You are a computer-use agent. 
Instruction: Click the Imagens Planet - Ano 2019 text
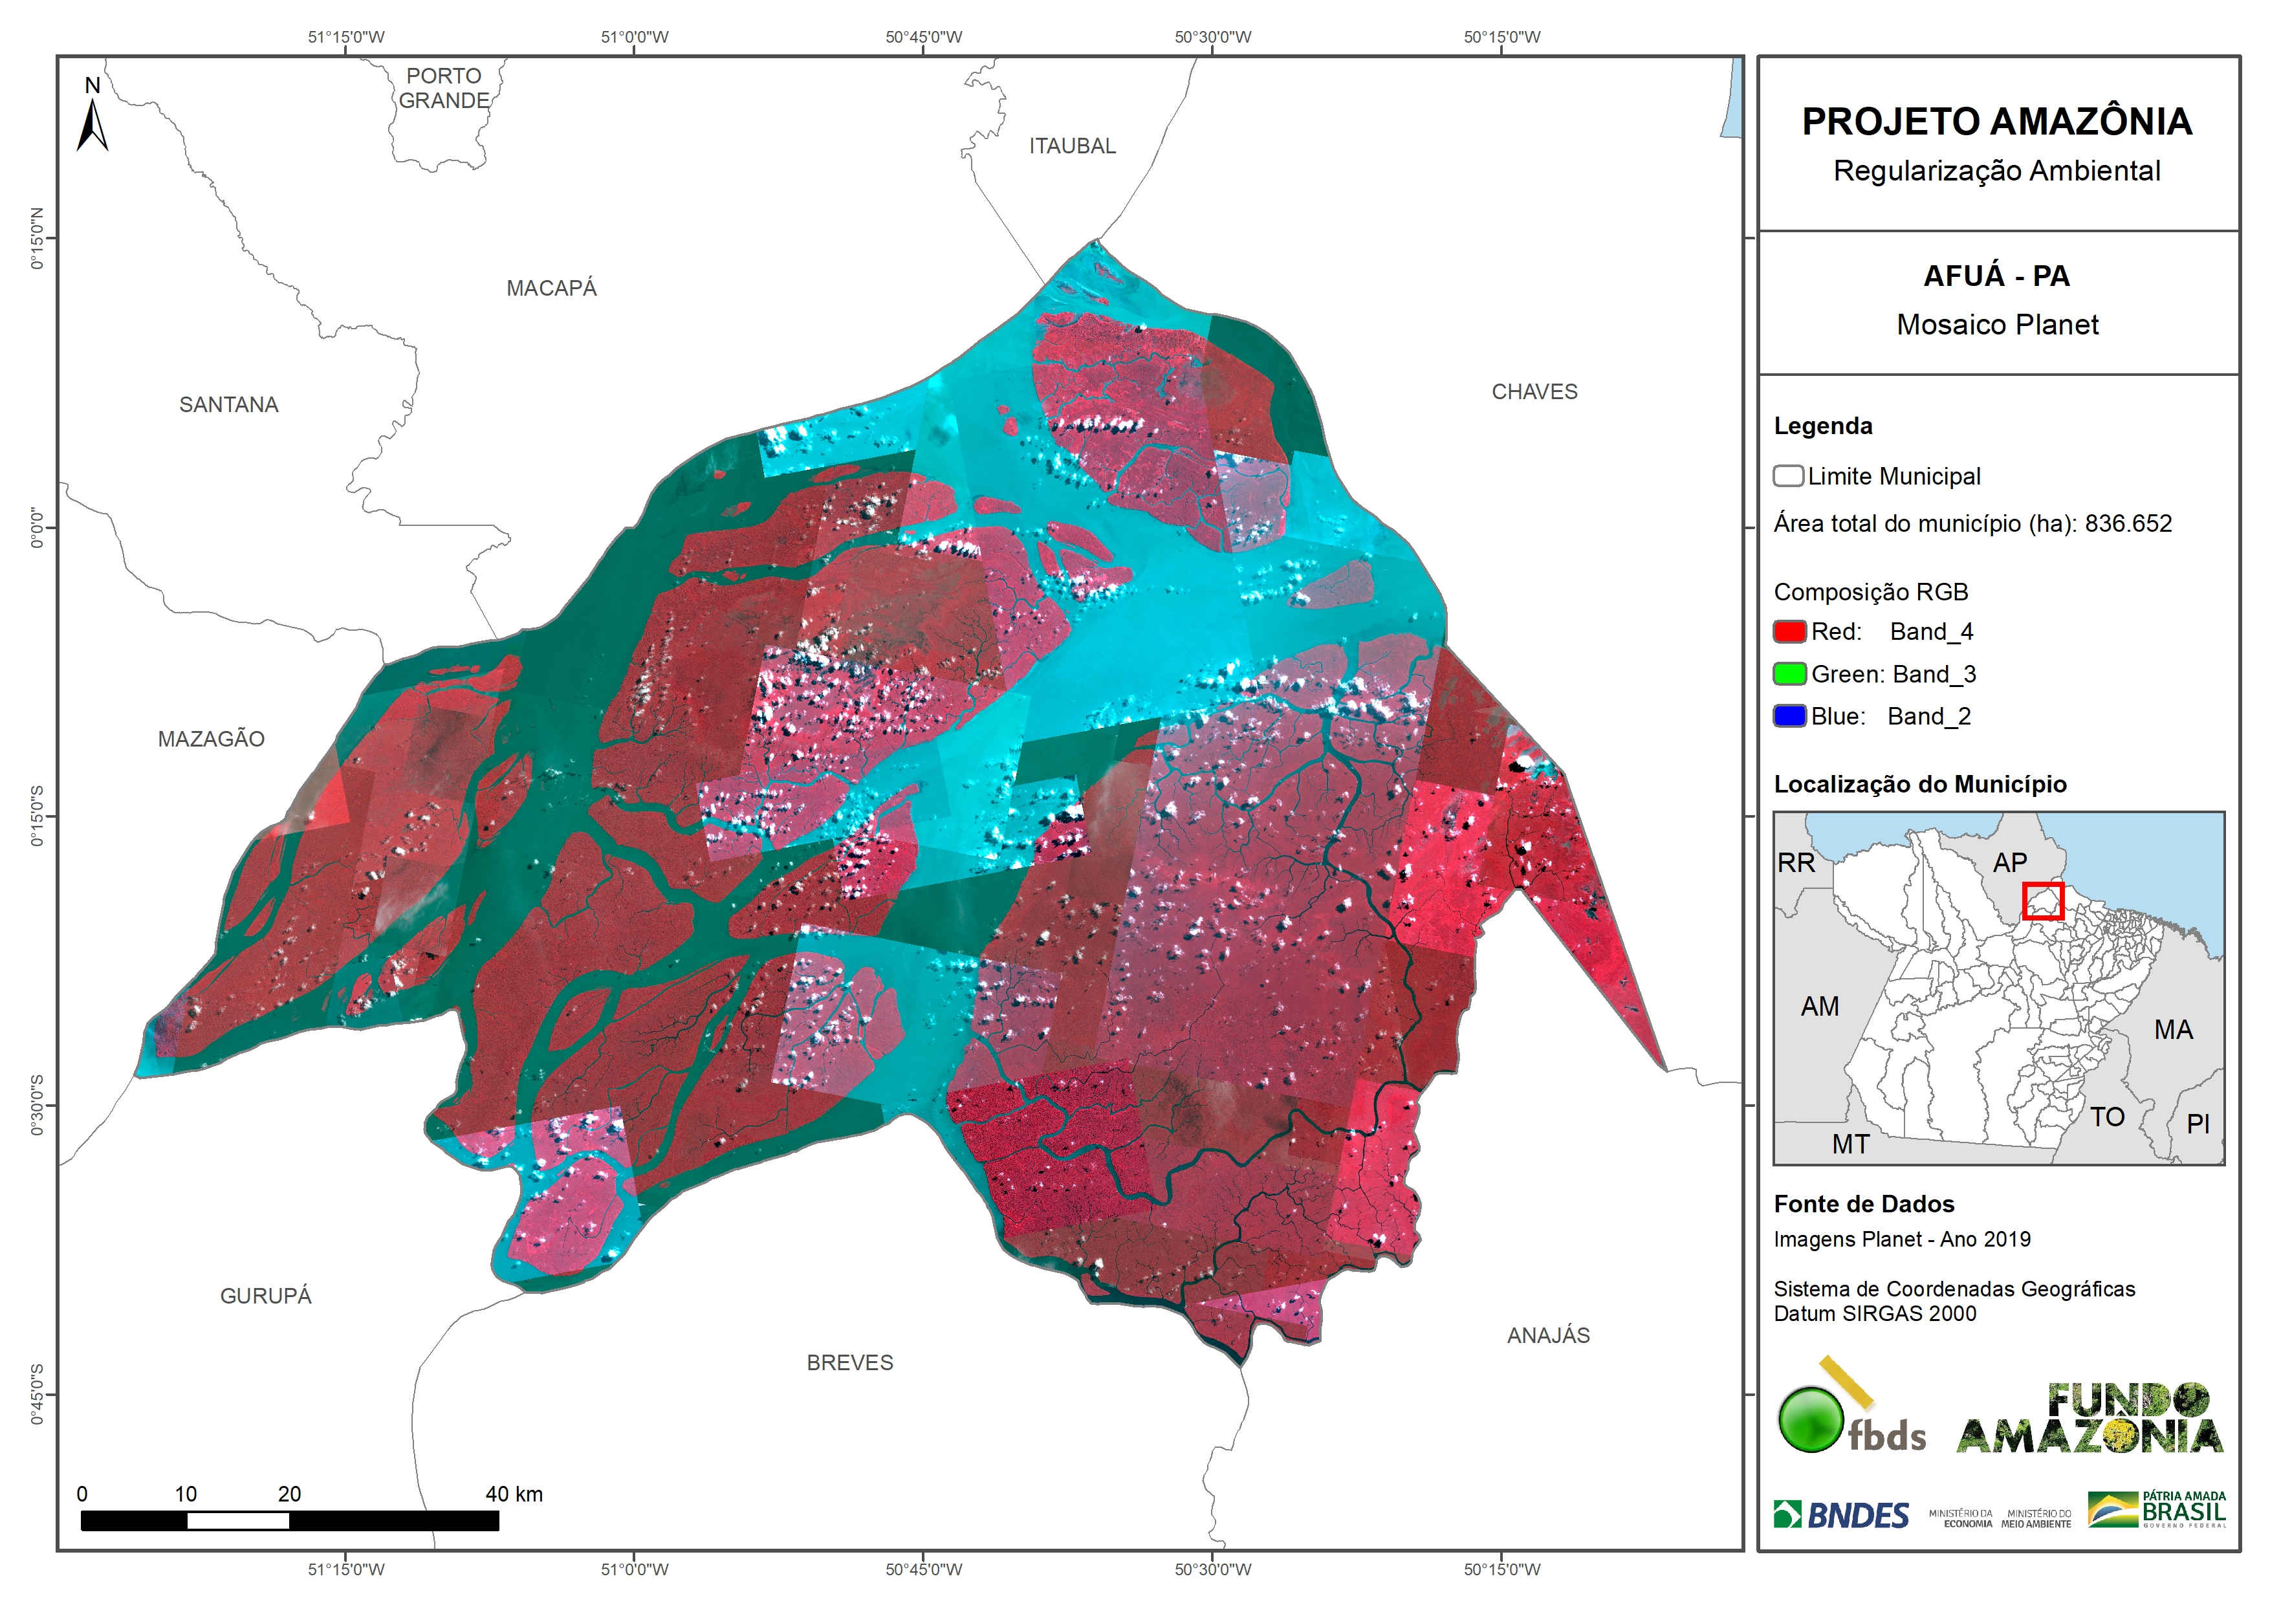tap(1901, 1239)
